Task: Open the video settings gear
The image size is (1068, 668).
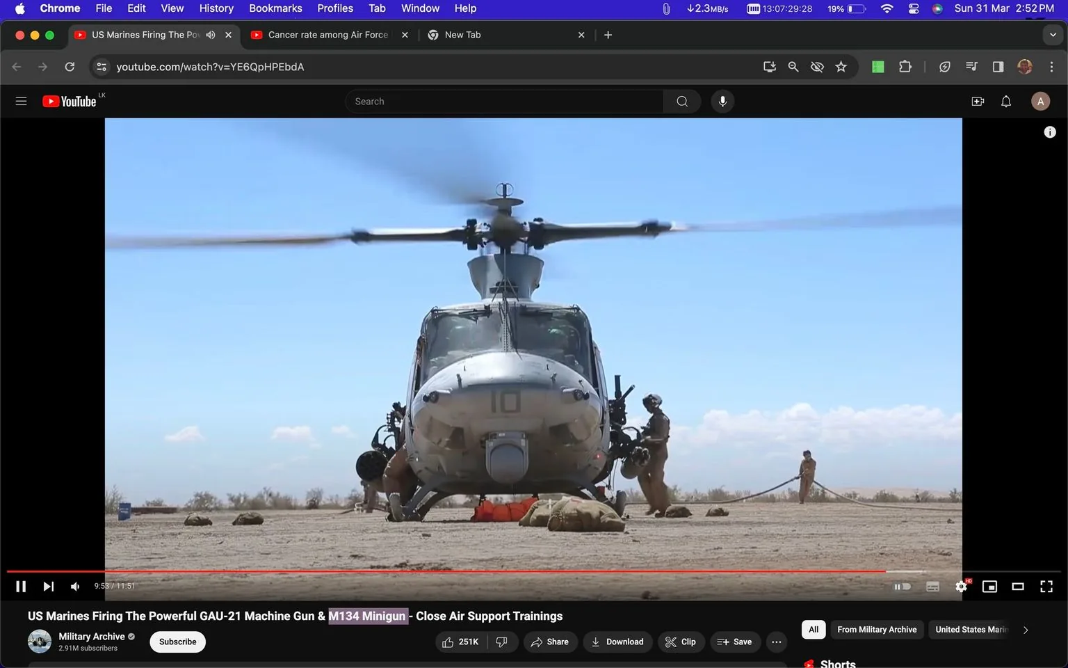Action: click(961, 586)
